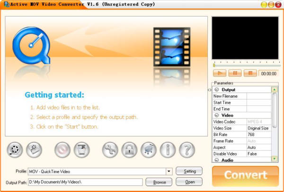Click the shopping cart purchase icon

tap(149, 150)
